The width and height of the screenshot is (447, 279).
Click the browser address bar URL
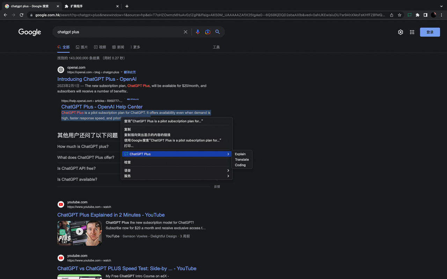pos(210,15)
